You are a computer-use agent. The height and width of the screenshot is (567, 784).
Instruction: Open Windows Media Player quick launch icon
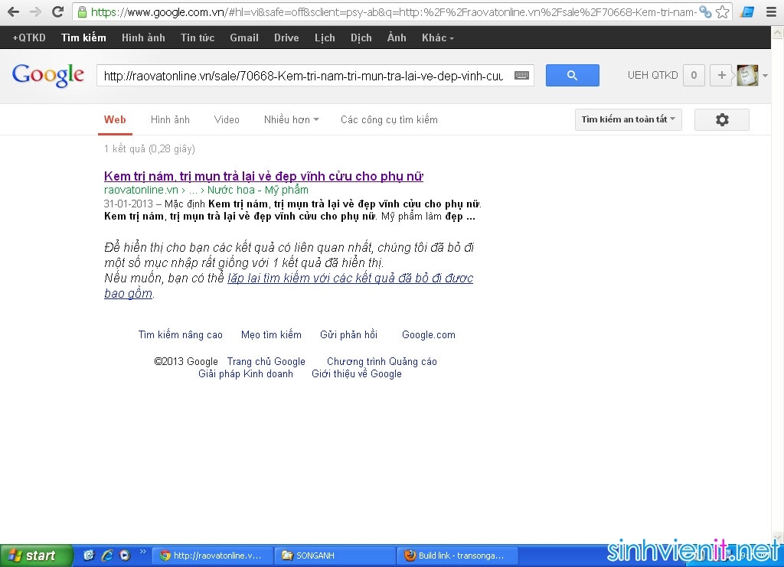125,556
